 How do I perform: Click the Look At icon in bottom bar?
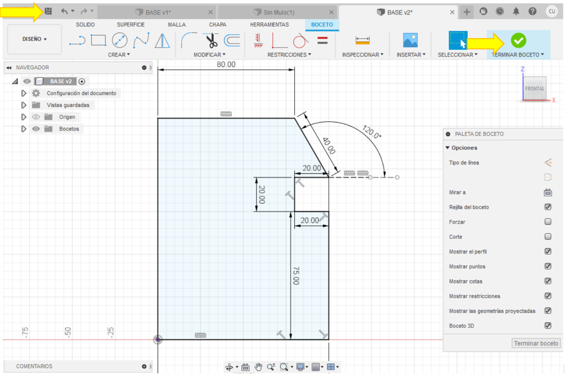(x=245, y=367)
